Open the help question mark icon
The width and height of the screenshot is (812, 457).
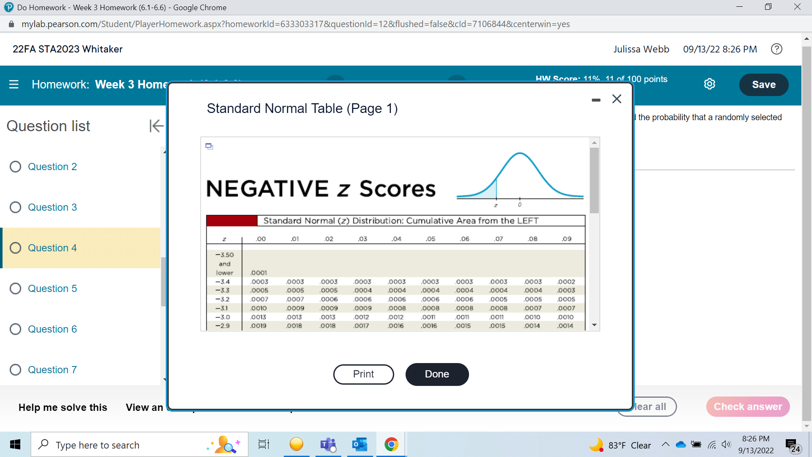(776, 49)
